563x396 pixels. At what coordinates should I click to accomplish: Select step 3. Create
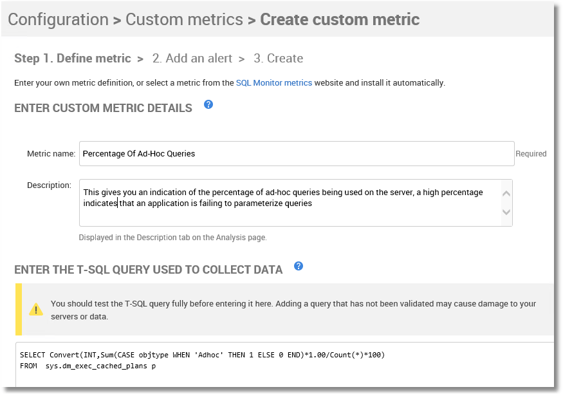[x=278, y=58]
